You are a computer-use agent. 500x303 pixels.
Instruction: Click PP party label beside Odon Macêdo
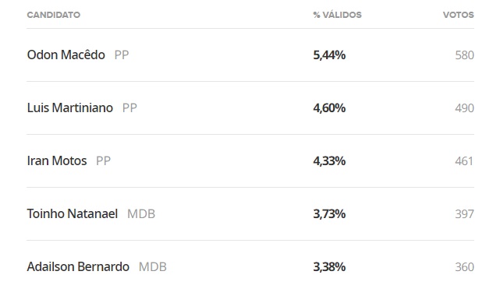pos(122,55)
